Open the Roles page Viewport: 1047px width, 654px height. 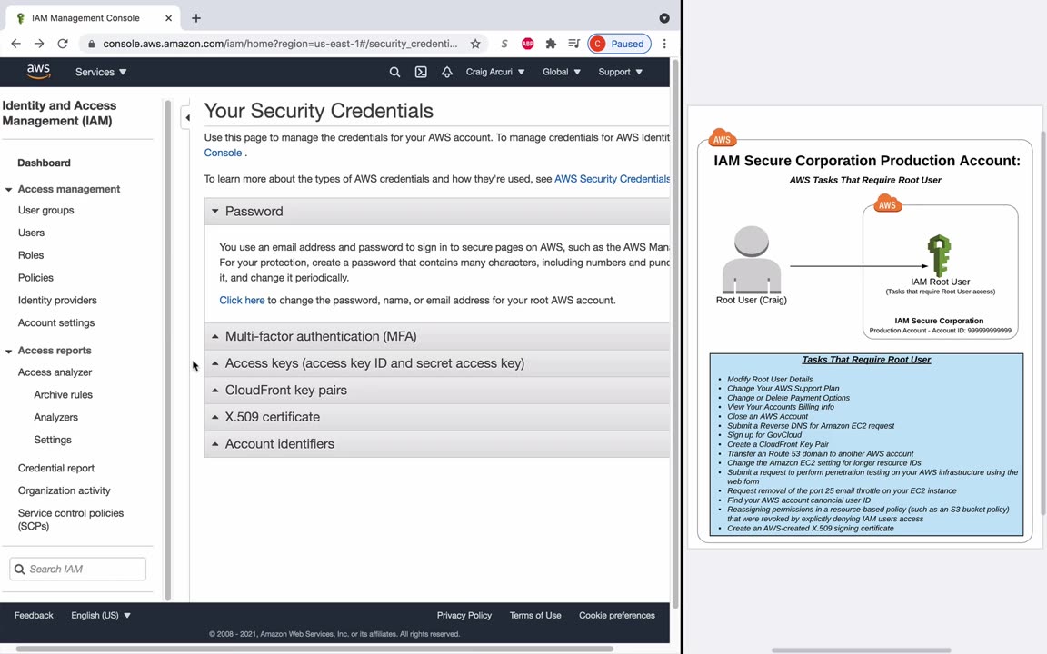pos(31,255)
